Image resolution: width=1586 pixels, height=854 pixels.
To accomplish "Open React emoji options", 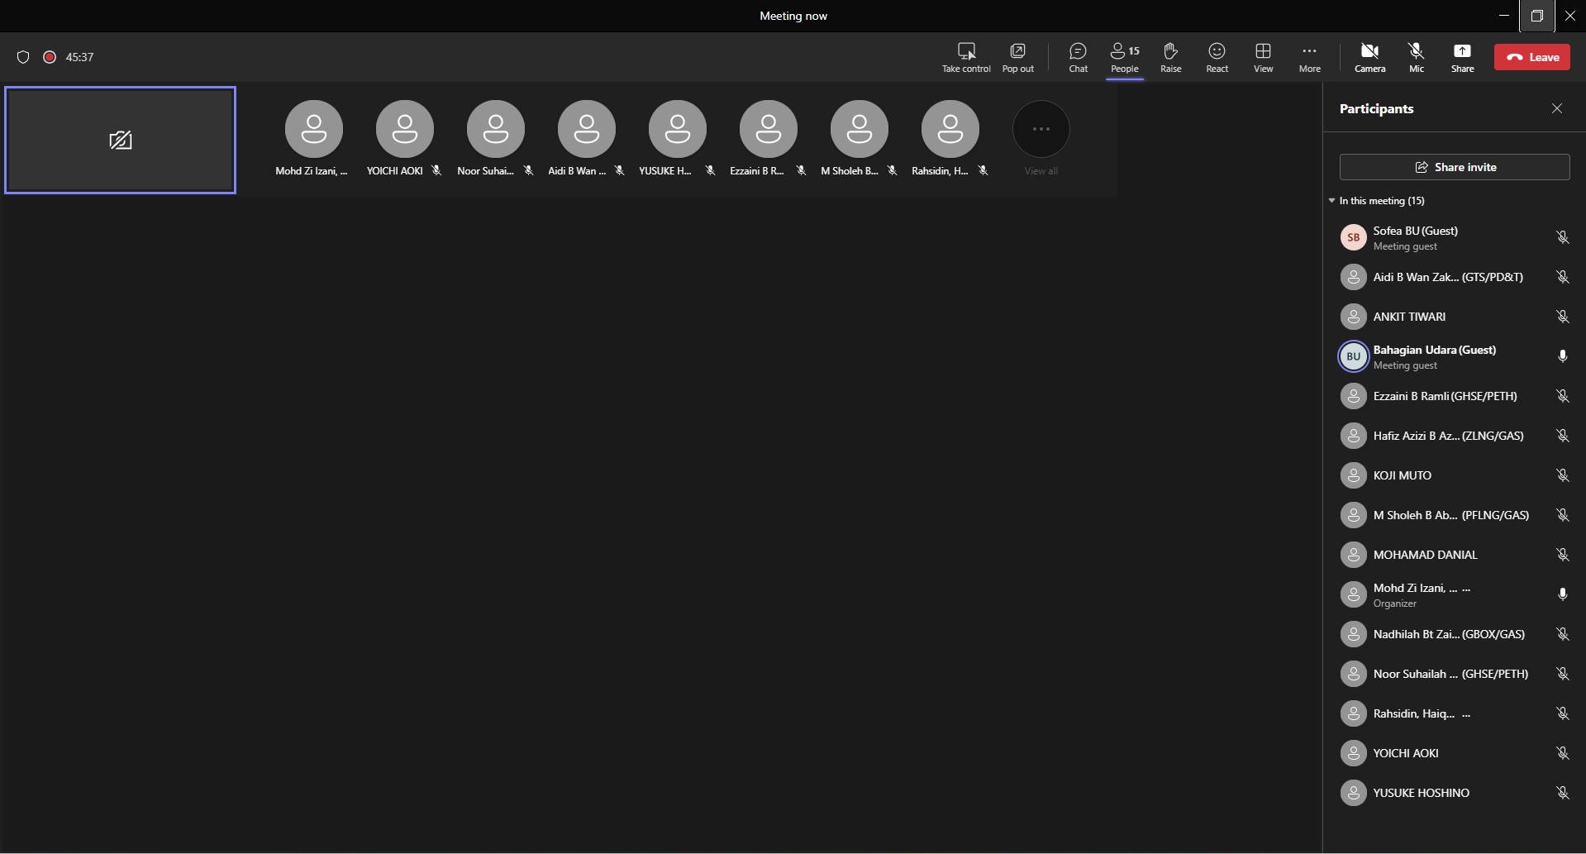I will (x=1217, y=57).
